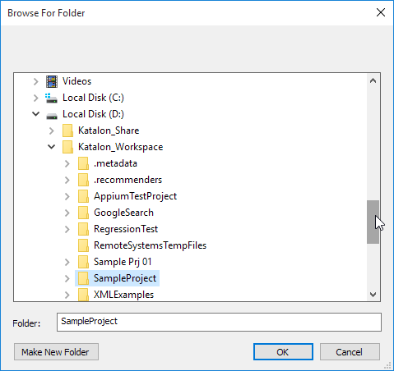Collapse the Katalon_Workspace folder
394x371 pixels.
tap(51, 147)
